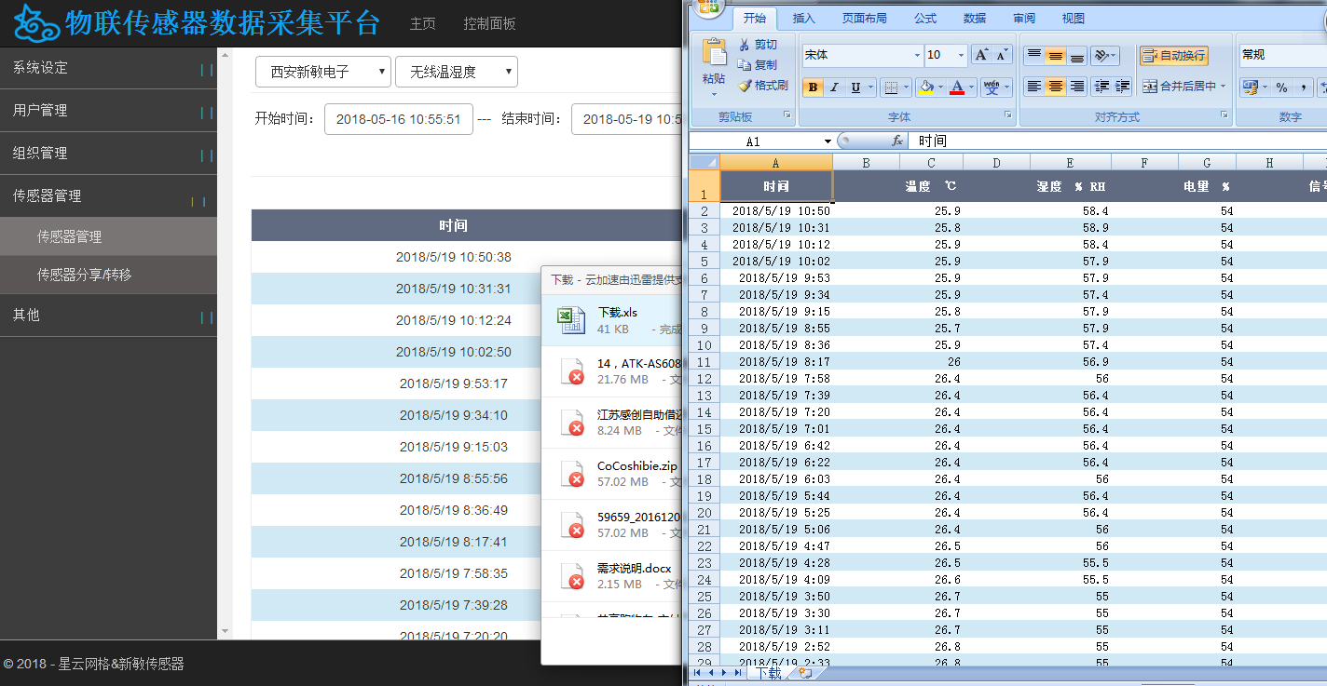This screenshot has height=686, width=1327.
Task: Switch to the 插入 ribbon tab
Action: [x=803, y=18]
